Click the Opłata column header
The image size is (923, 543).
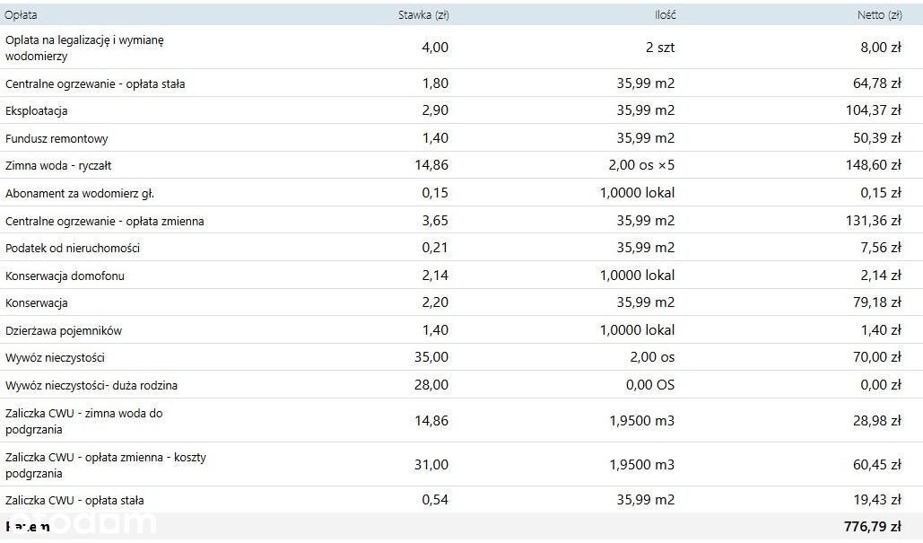21,15
